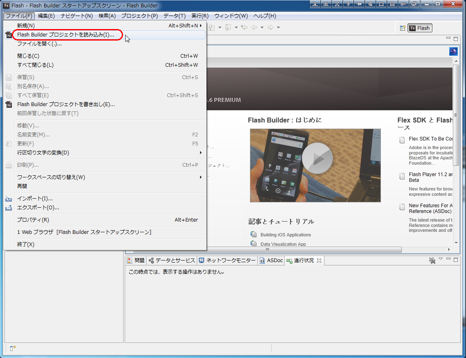Play the Flash Builder はじめに video
466x358 pixels.
(317, 158)
